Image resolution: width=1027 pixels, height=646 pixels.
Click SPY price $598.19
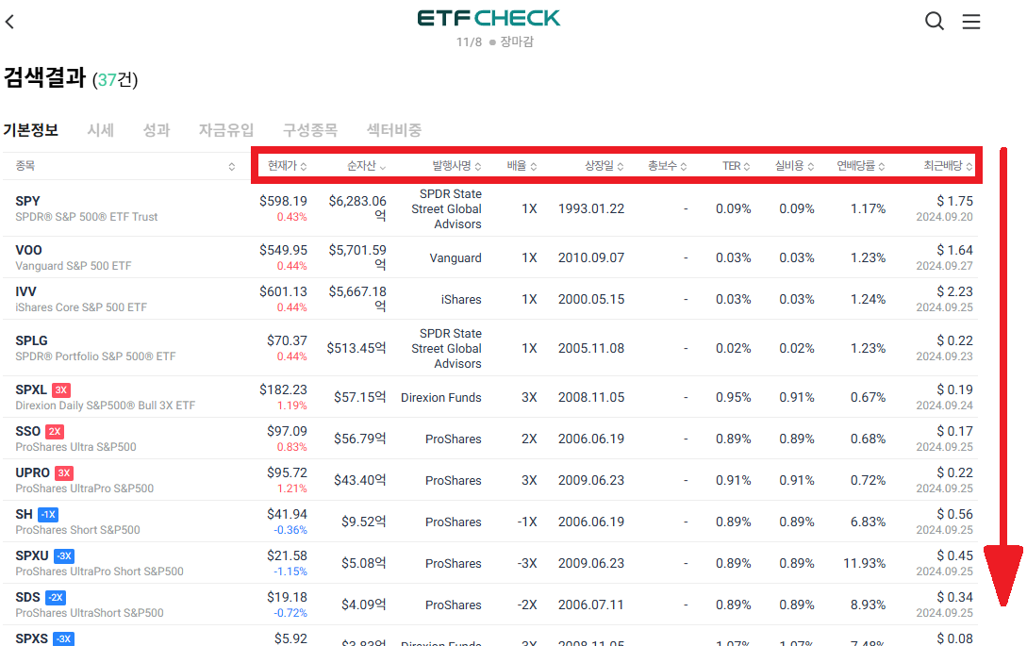[283, 201]
